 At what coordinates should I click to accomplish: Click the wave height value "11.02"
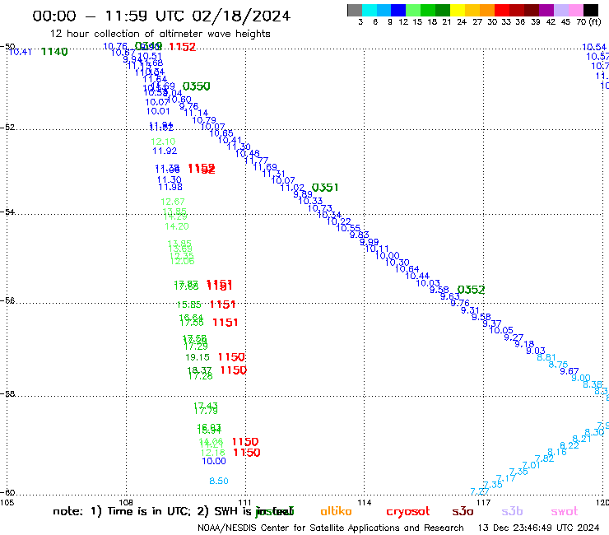point(292,188)
